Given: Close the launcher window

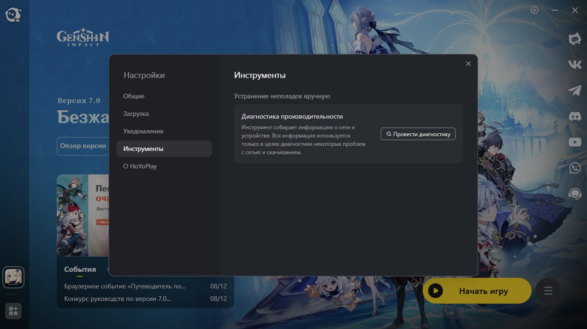Looking at the screenshot, I should click(x=575, y=10).
